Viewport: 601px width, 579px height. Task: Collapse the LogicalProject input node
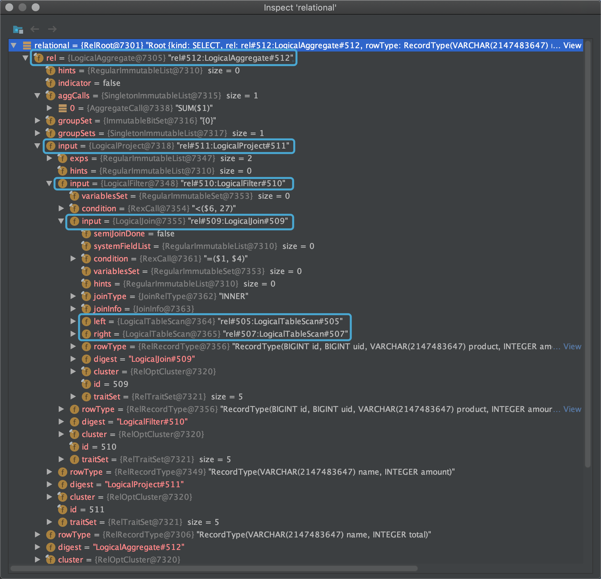(x=37, y=146)
